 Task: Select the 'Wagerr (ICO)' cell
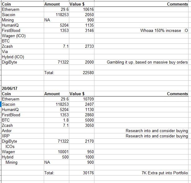coord(14,36)
